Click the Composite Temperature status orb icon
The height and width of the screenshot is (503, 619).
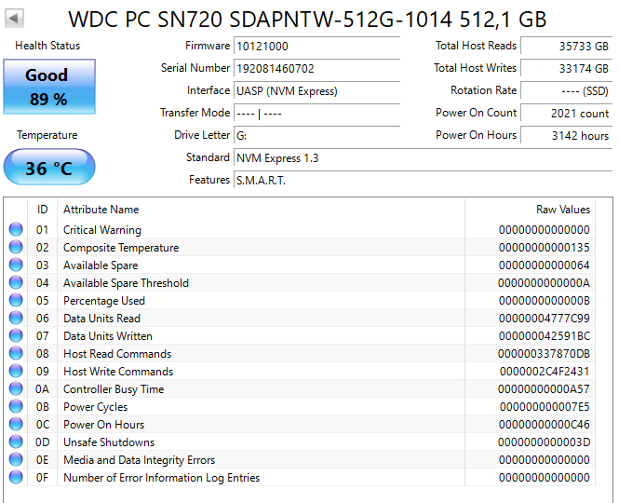pyautogui.click(x=16, y=248)
